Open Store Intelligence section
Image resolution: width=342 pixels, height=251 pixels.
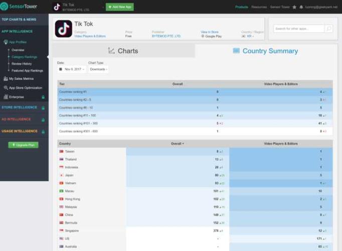pyautogui.click(x=20, y=107)
